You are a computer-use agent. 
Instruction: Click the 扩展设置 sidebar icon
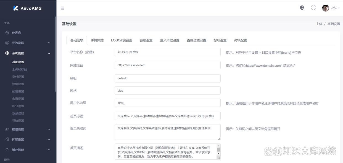tap(7, 139)
